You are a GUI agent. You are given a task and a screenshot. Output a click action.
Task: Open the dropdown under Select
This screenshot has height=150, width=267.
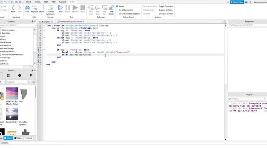point(41,15)
